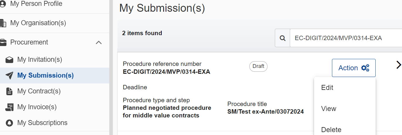Choose View from the Action menu
The height and width of the screenshot is (135, 402).
pos(329,109)
